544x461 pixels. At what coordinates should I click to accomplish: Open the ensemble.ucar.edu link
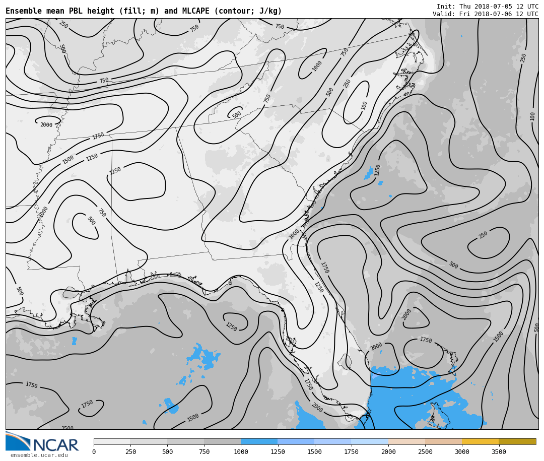[39, 455]
